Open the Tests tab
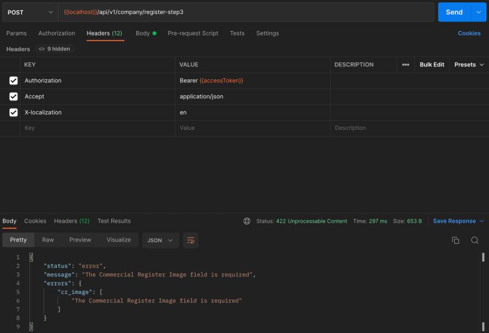Image resolution: width=489 pixels, height=333 pixels. pos(237,34)
